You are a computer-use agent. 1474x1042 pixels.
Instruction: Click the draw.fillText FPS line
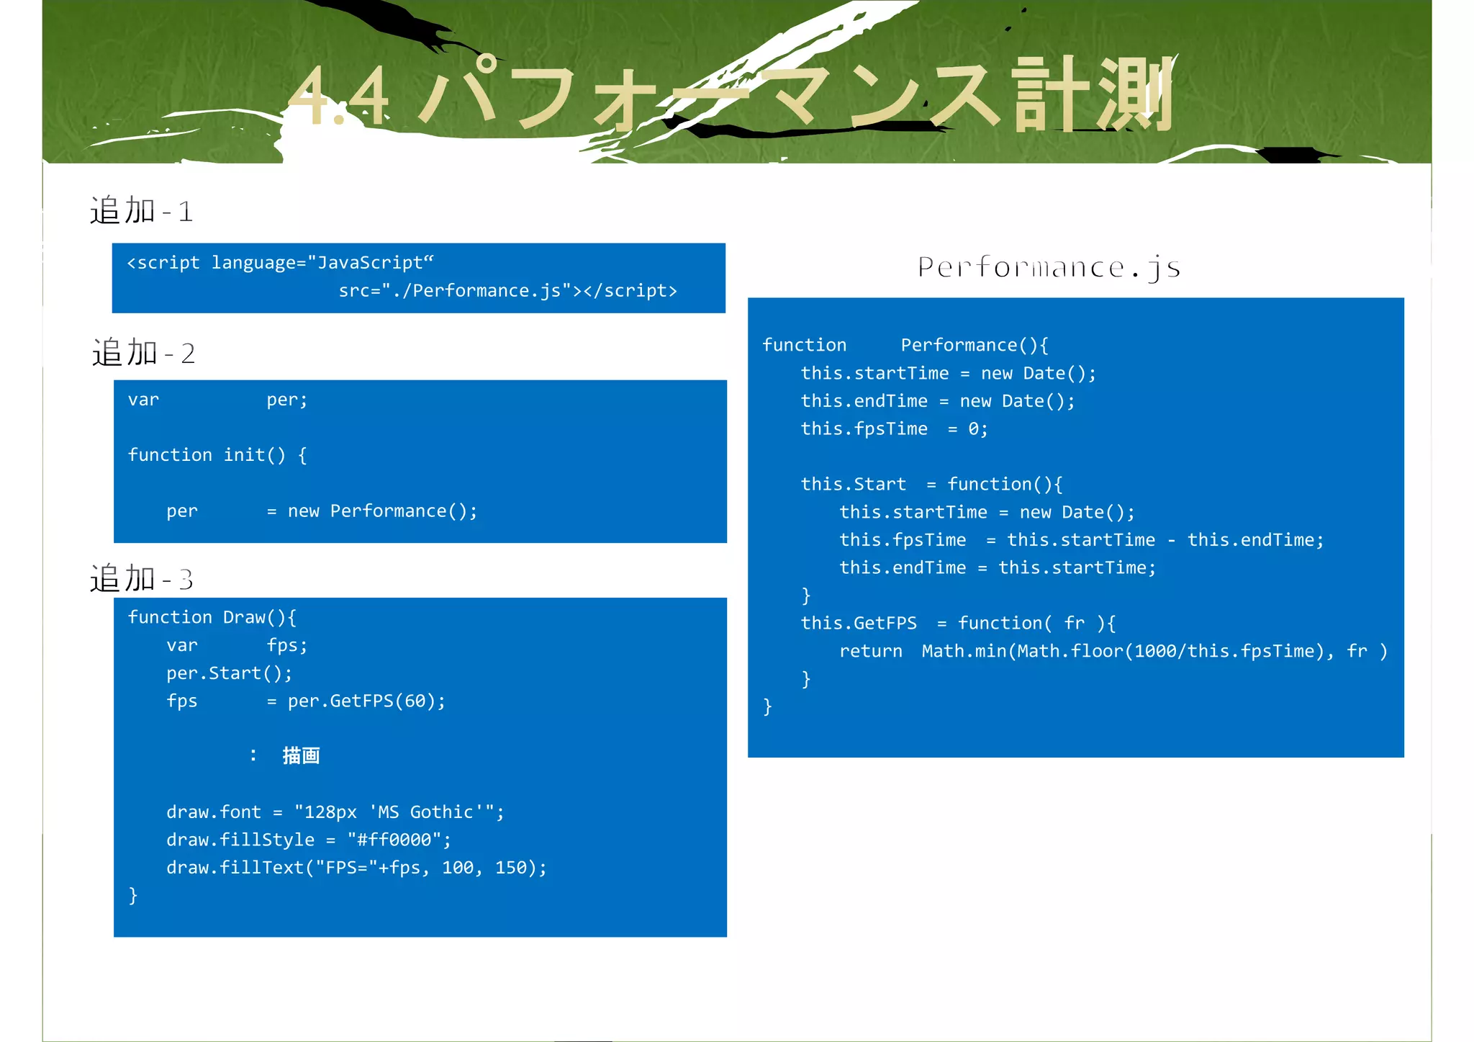[x=356, y=868]
